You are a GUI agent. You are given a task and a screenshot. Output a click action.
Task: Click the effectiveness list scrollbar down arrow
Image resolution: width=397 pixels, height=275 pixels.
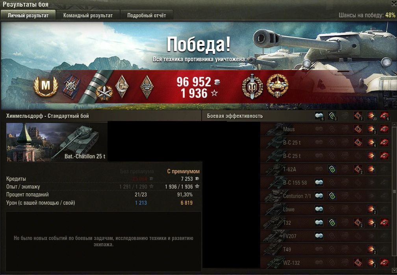tap(394, 269)
